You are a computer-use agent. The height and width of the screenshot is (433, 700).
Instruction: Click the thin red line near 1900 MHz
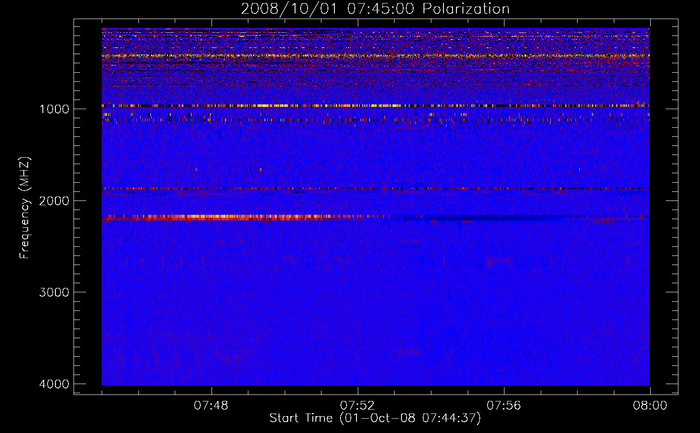click(x=376, y=189)
